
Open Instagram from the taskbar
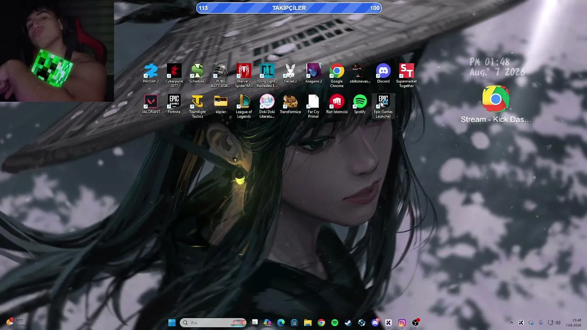click(402, 323)
